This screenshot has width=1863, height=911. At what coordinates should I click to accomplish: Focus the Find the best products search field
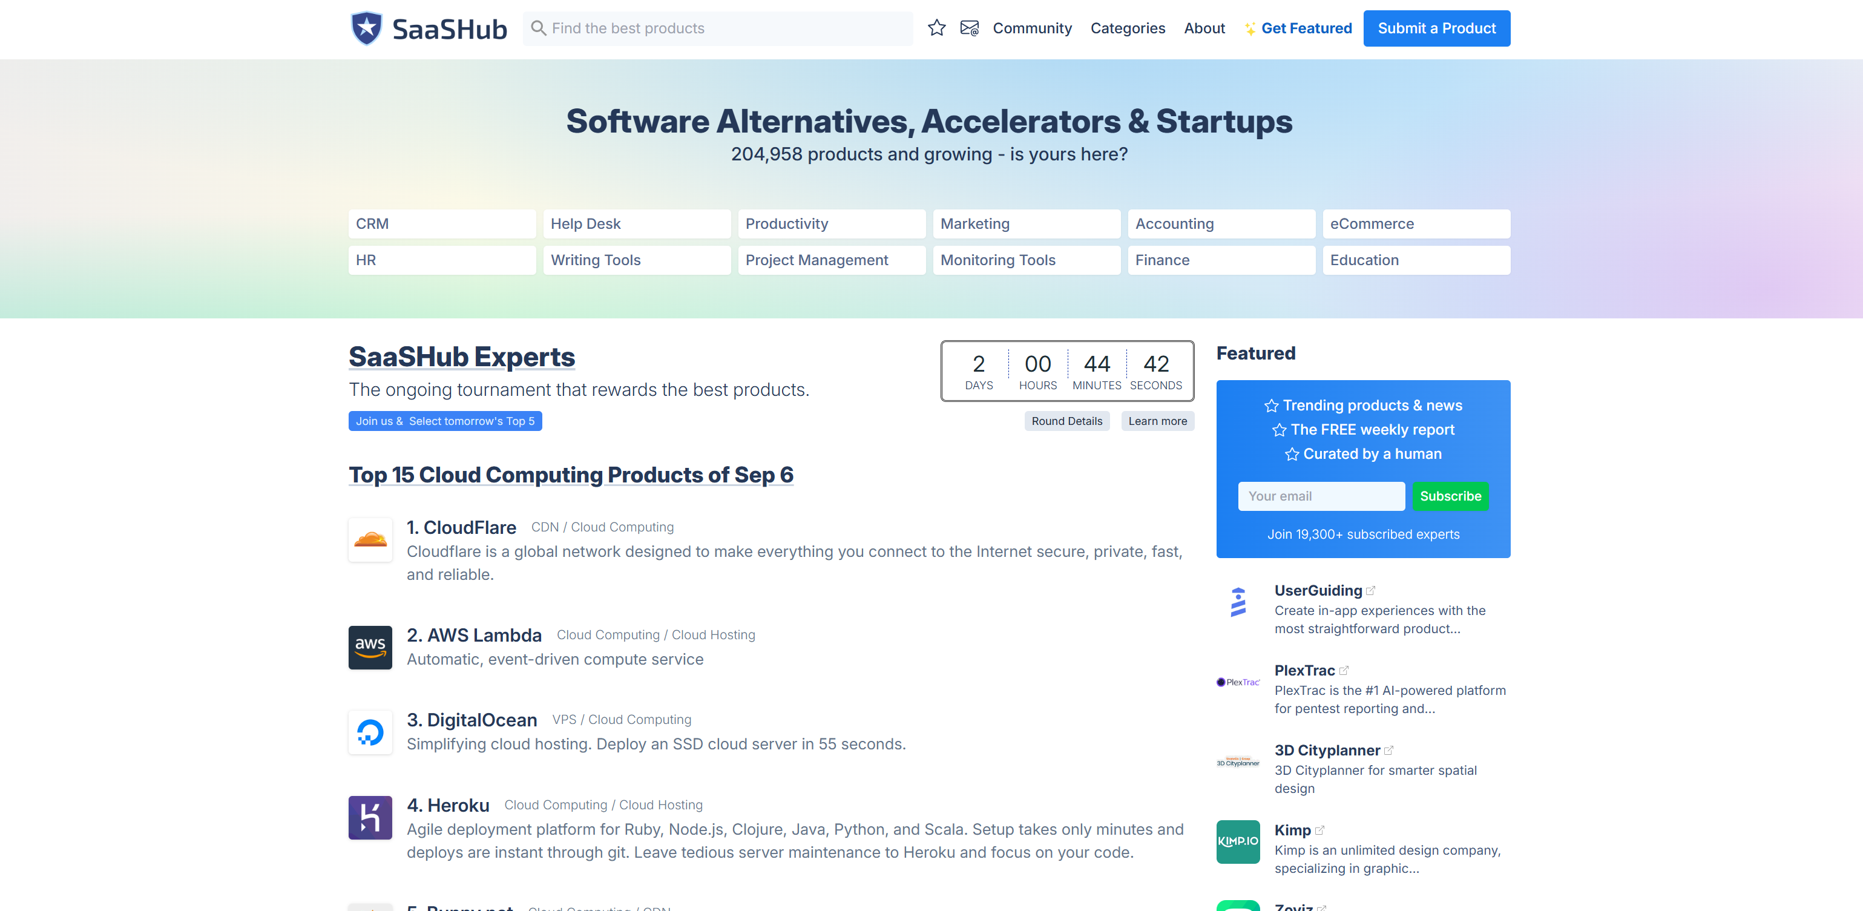pos(717,28)
